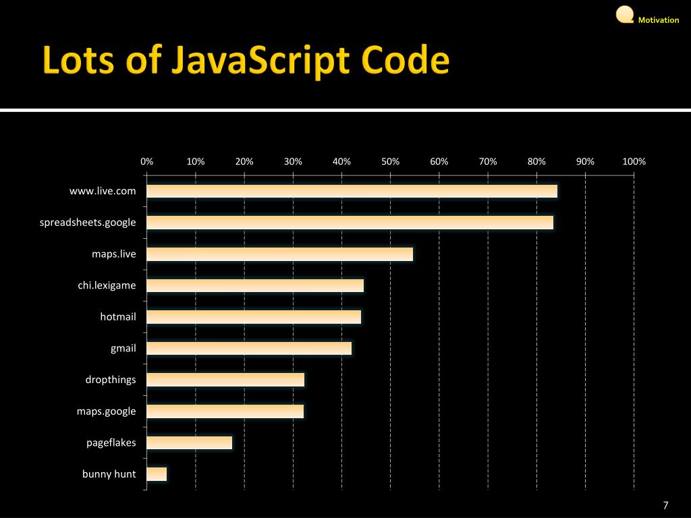The width and height of the screenshot is (691, 518).
Task: Click the slide number '7'
Action: [x=665, y=505]
